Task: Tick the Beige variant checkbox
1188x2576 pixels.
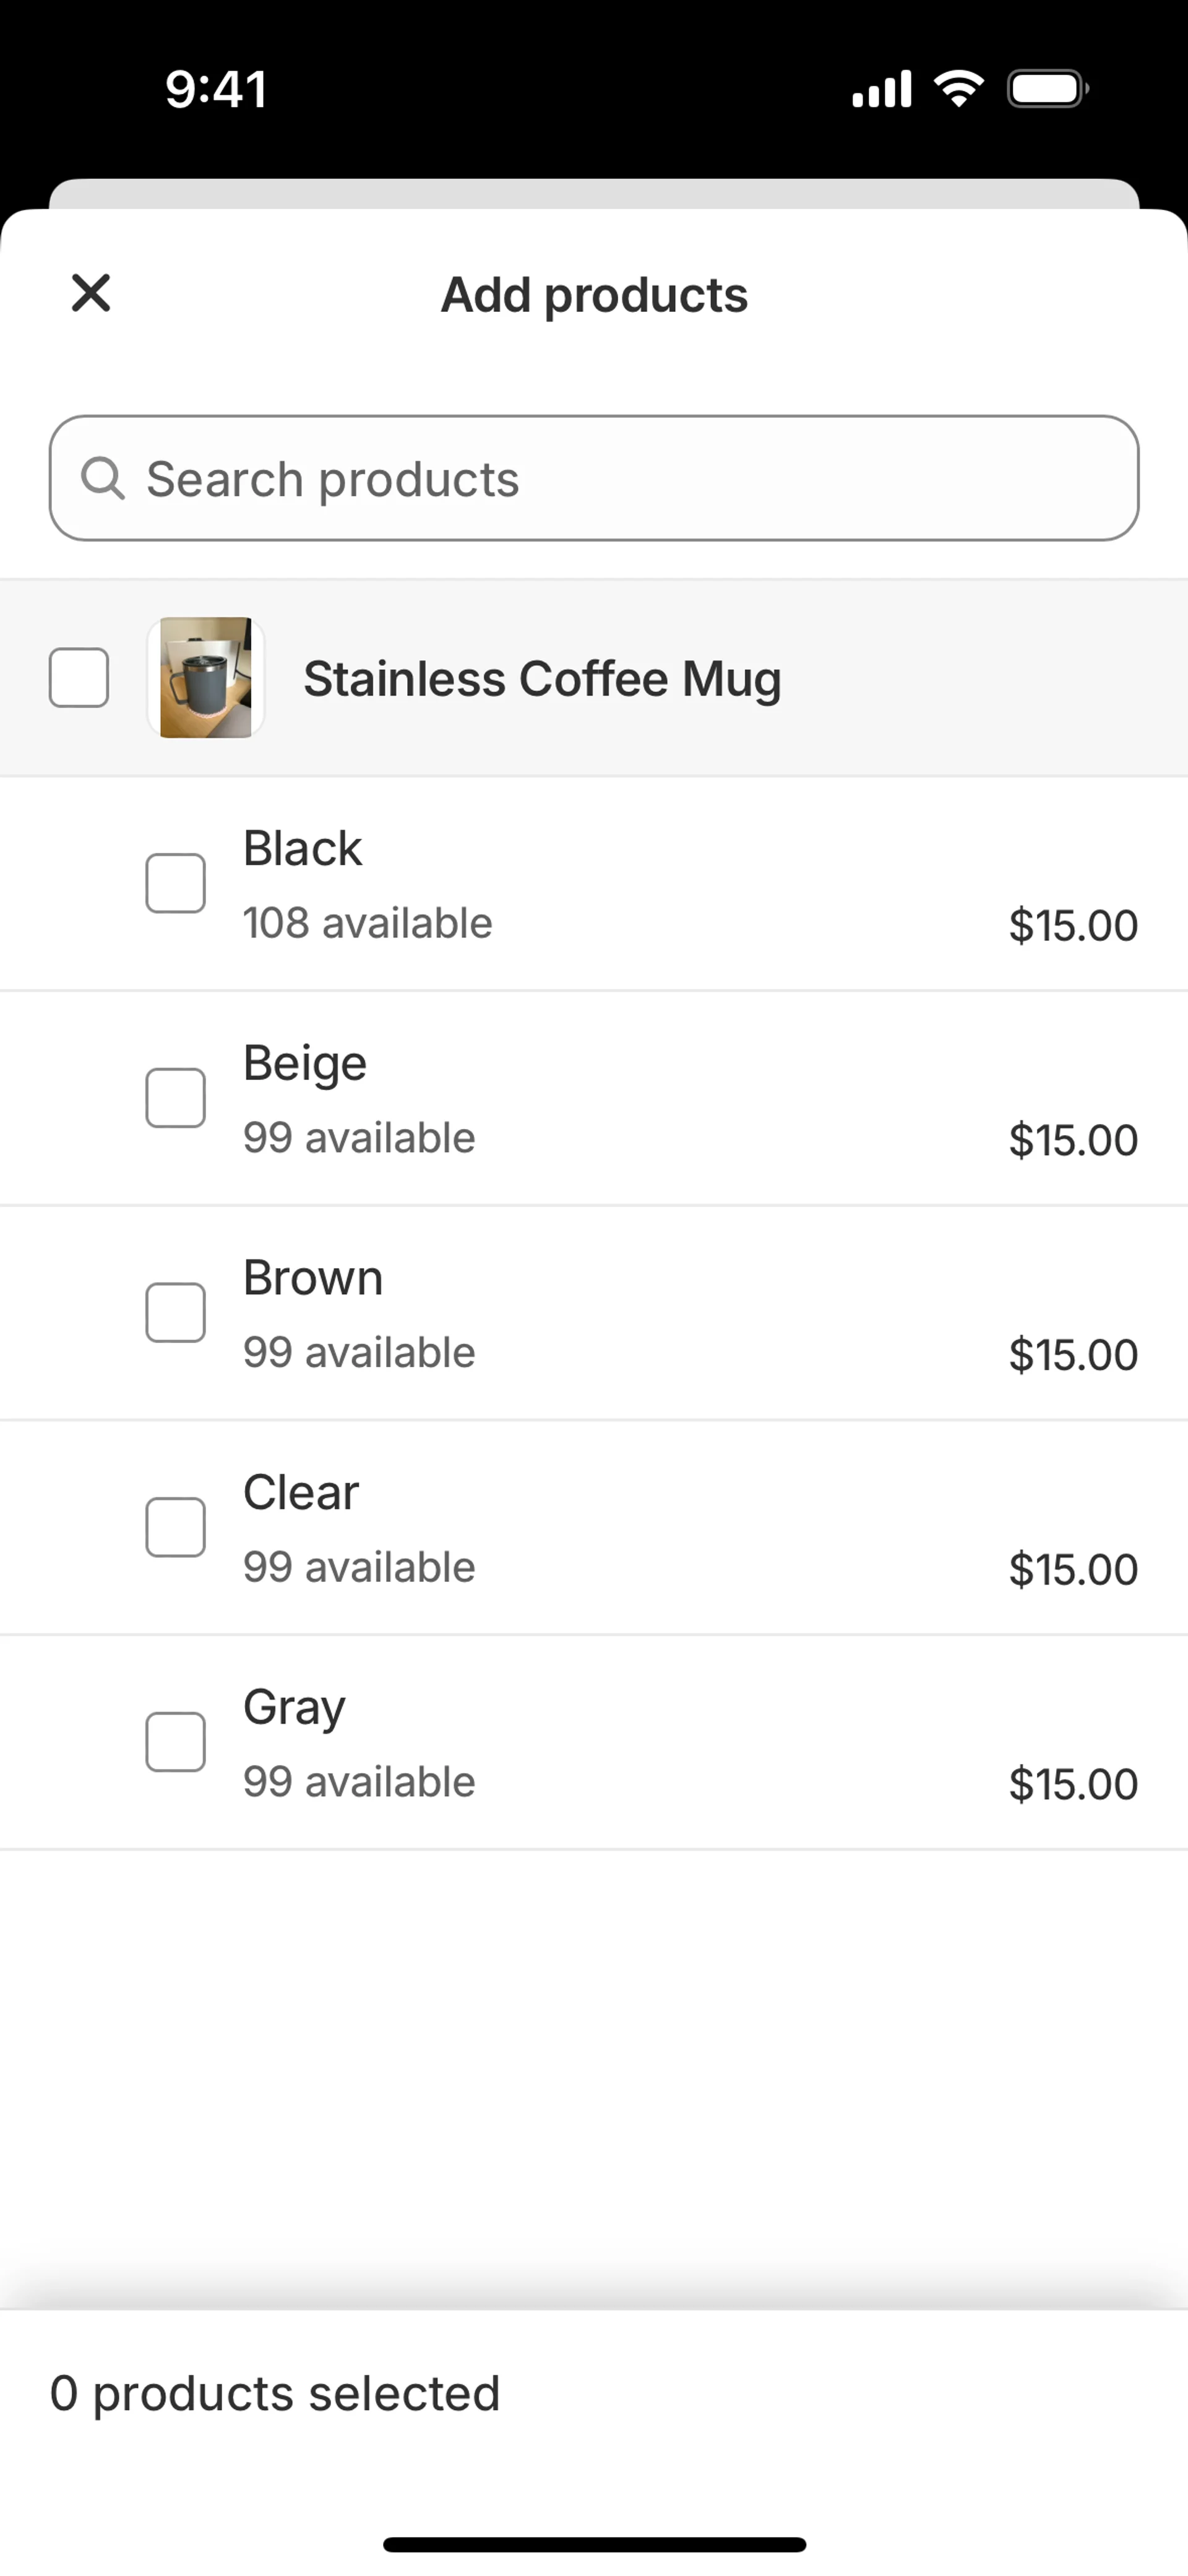Action: click(176, 1098)
